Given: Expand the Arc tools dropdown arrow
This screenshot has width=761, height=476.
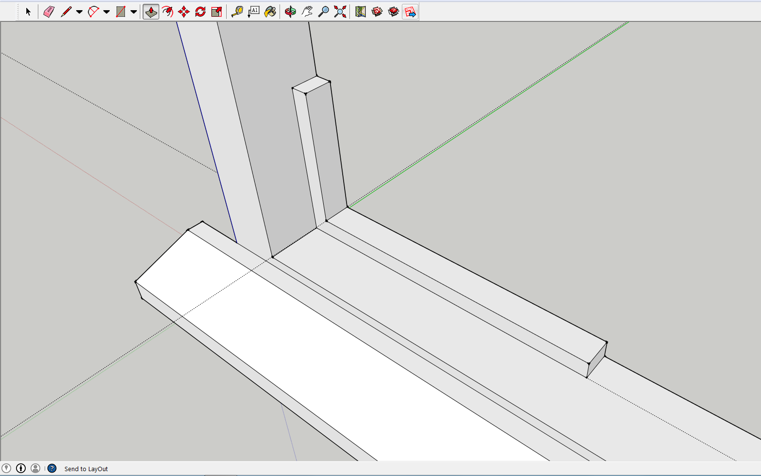Looking at the screenshot, I should tap(106, 12).
